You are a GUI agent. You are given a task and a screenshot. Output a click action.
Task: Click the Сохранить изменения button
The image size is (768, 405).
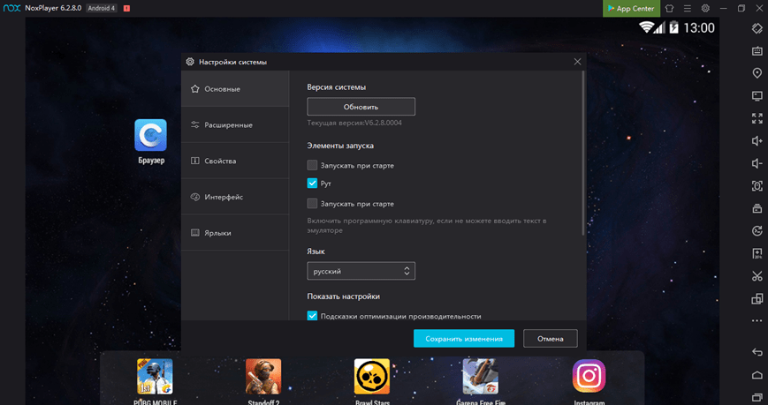[463, 339]
